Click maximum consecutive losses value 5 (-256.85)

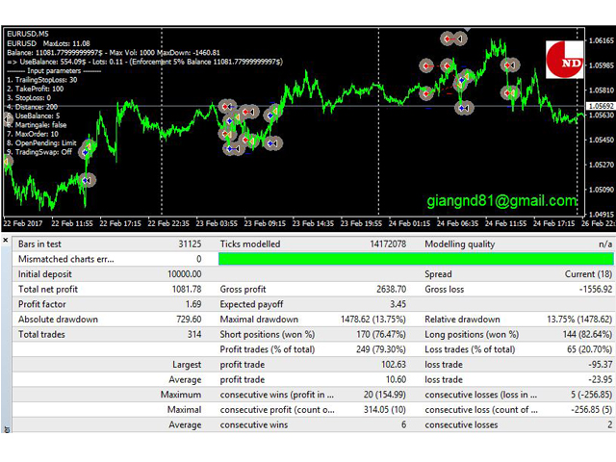pyautogui.click(x=592, y=395)
